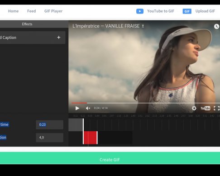Open video settings gear
The width and height of the screenshot is (220, 176).
coord(194,108)
